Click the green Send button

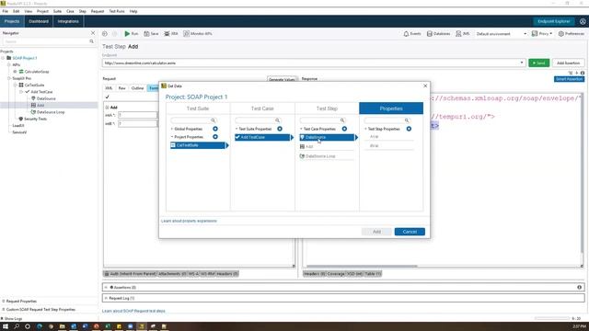(538, 63)
